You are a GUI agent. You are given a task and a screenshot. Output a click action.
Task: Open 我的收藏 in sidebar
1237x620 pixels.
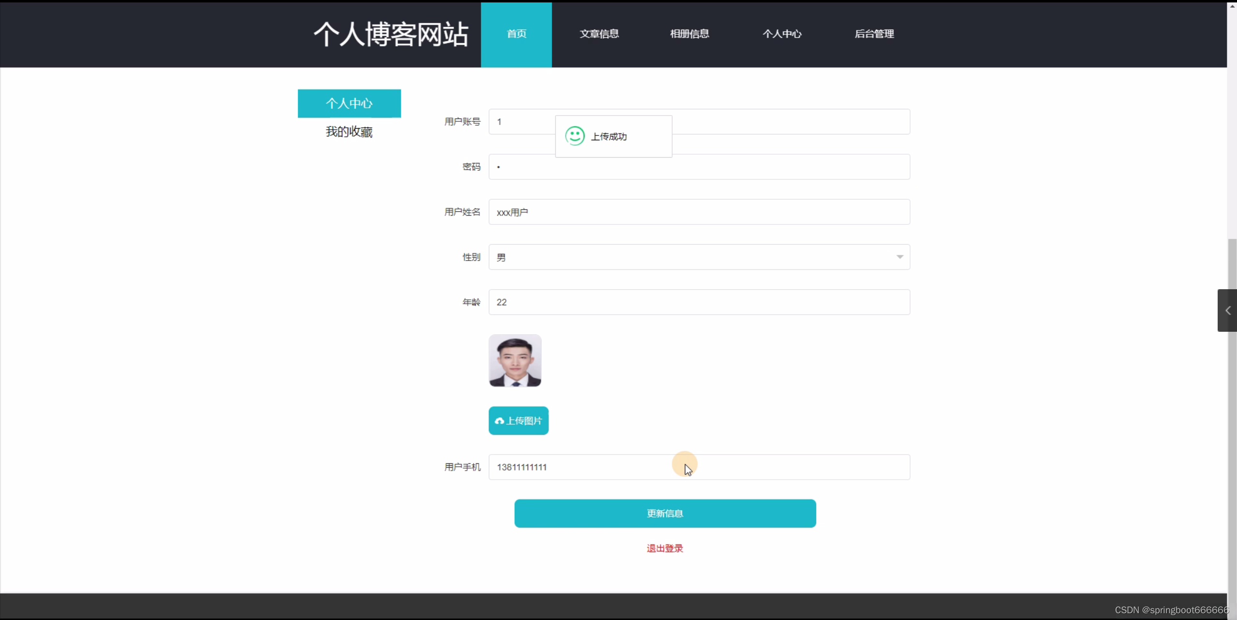349,132
